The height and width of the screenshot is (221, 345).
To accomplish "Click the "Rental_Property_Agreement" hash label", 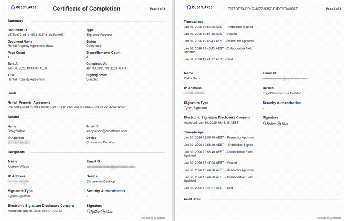I will [29, 103].
